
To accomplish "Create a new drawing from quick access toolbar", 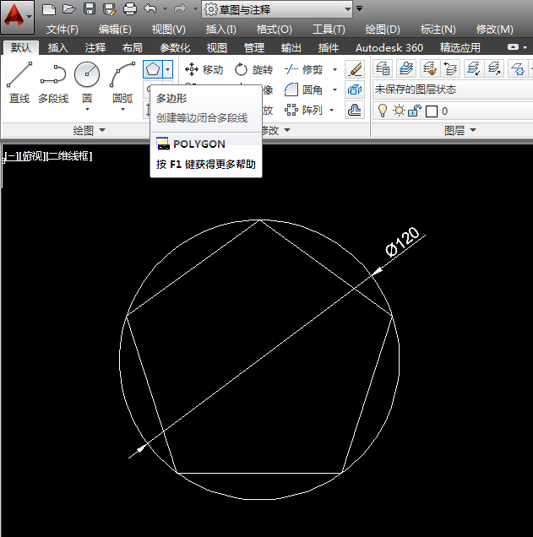I will coord(49,9).
